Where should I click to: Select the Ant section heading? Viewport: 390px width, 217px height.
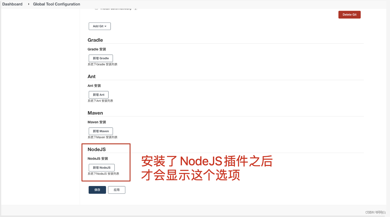[91, 76]
